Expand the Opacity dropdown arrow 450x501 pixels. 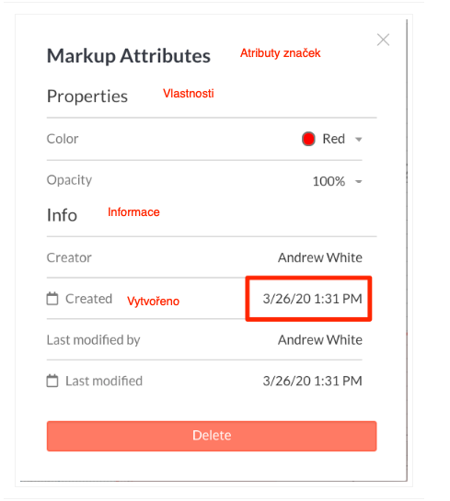click(x=359, y=182)
